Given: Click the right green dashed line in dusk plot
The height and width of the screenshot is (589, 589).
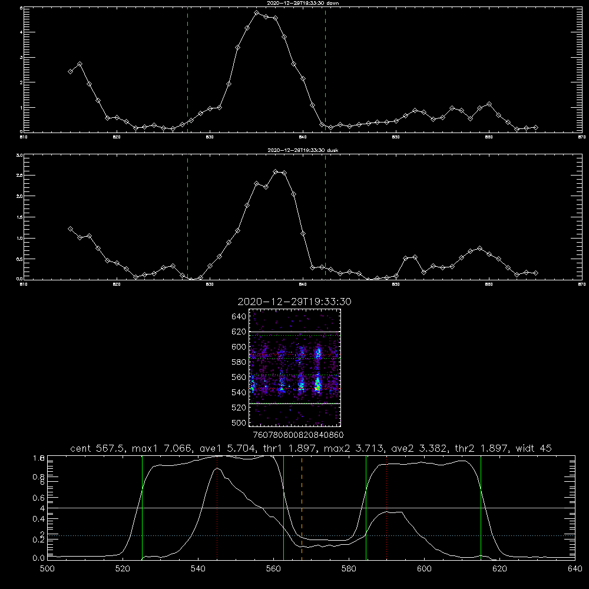Looking at the screenshot, I should click(325, 217).
